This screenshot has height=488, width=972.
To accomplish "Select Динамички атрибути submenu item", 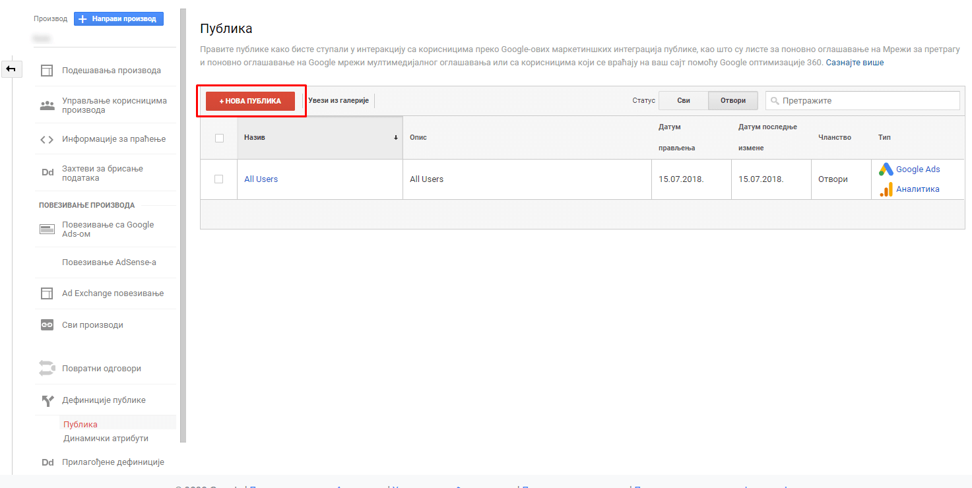I will [106, 439].
